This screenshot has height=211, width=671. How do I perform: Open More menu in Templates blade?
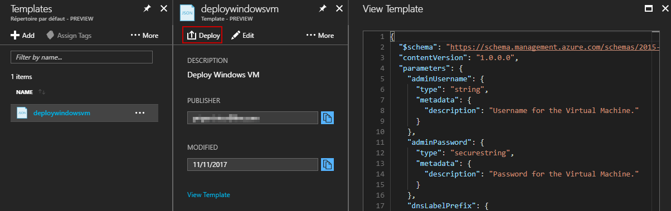pos(144,35)
